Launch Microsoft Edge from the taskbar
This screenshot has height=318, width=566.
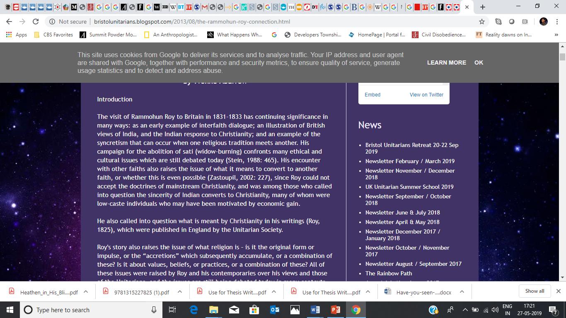[x=194, y=310]
